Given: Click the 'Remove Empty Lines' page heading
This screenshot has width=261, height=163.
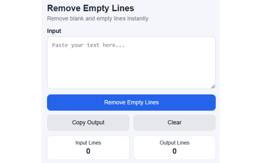Looking at the screenshot, I should [91, 8].
